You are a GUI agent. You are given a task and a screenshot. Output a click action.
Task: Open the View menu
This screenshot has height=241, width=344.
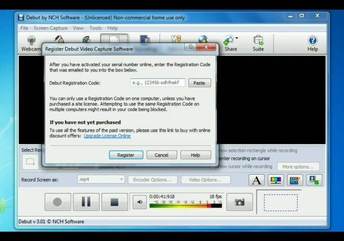point(78,28)
